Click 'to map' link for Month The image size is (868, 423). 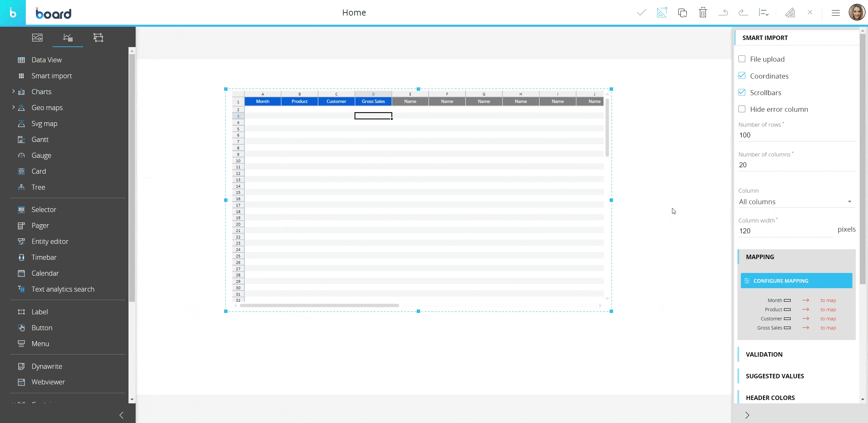pyautogui.click(x=828, y=300)
